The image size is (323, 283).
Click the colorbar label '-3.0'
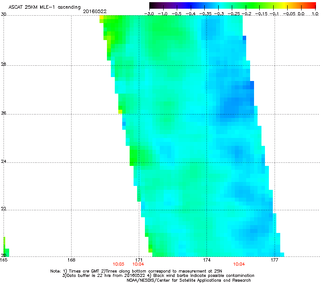pyautogui.click(x=149, y=14)
